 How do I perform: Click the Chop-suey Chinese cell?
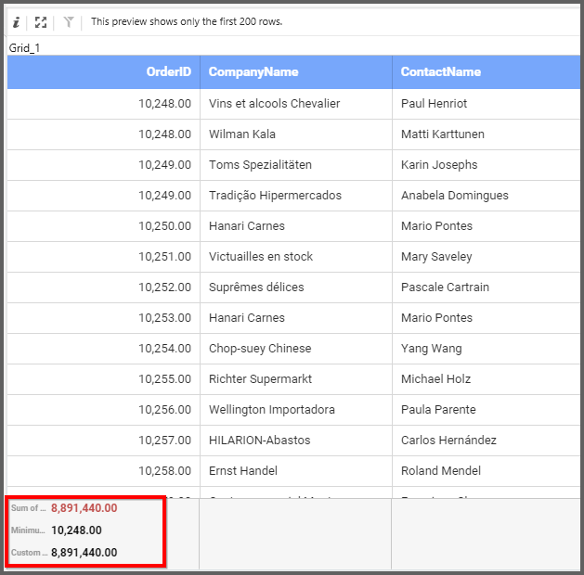(260, 349)
